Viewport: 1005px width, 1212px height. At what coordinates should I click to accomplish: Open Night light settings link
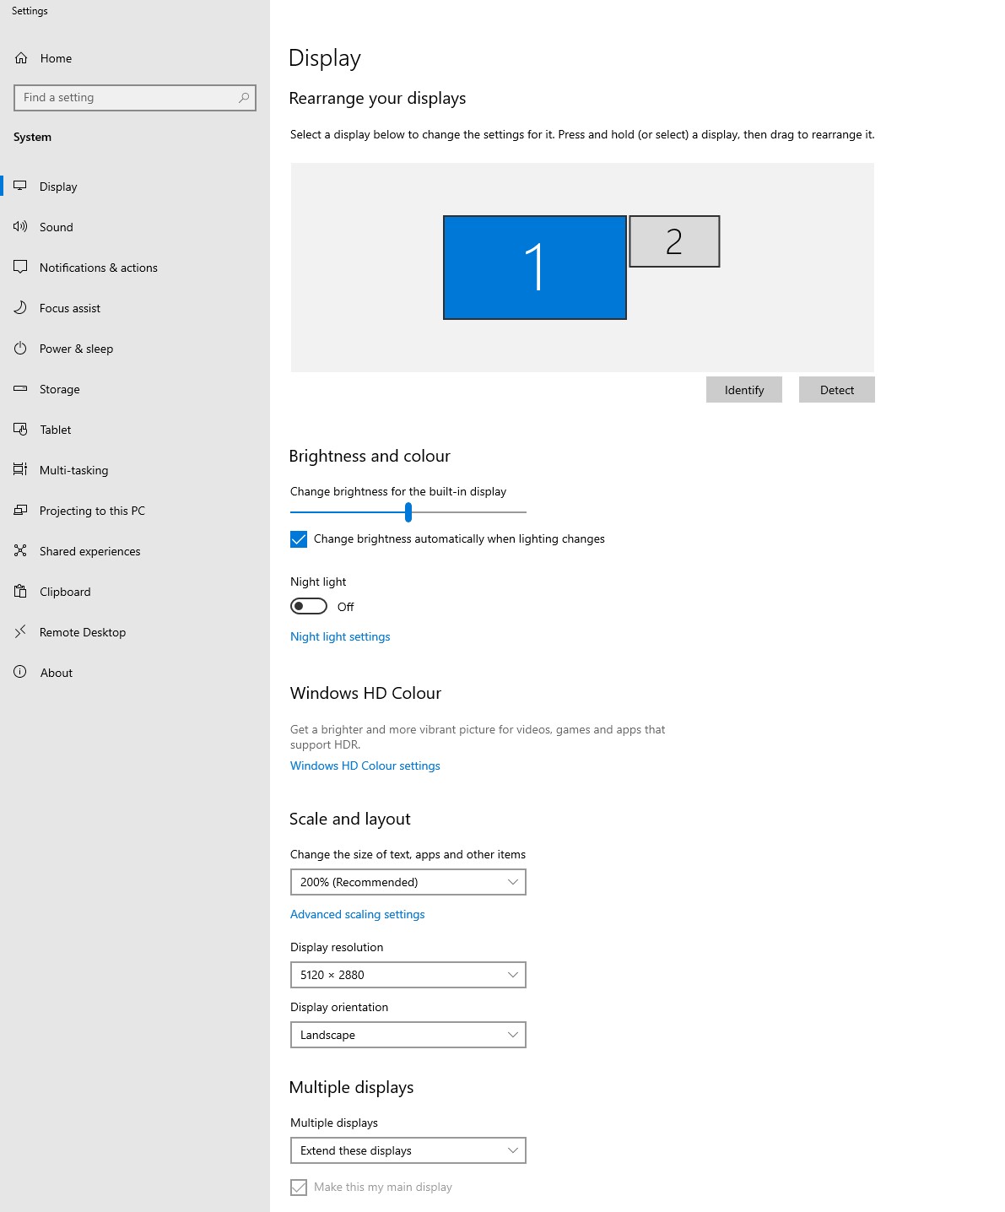(340, 637)
